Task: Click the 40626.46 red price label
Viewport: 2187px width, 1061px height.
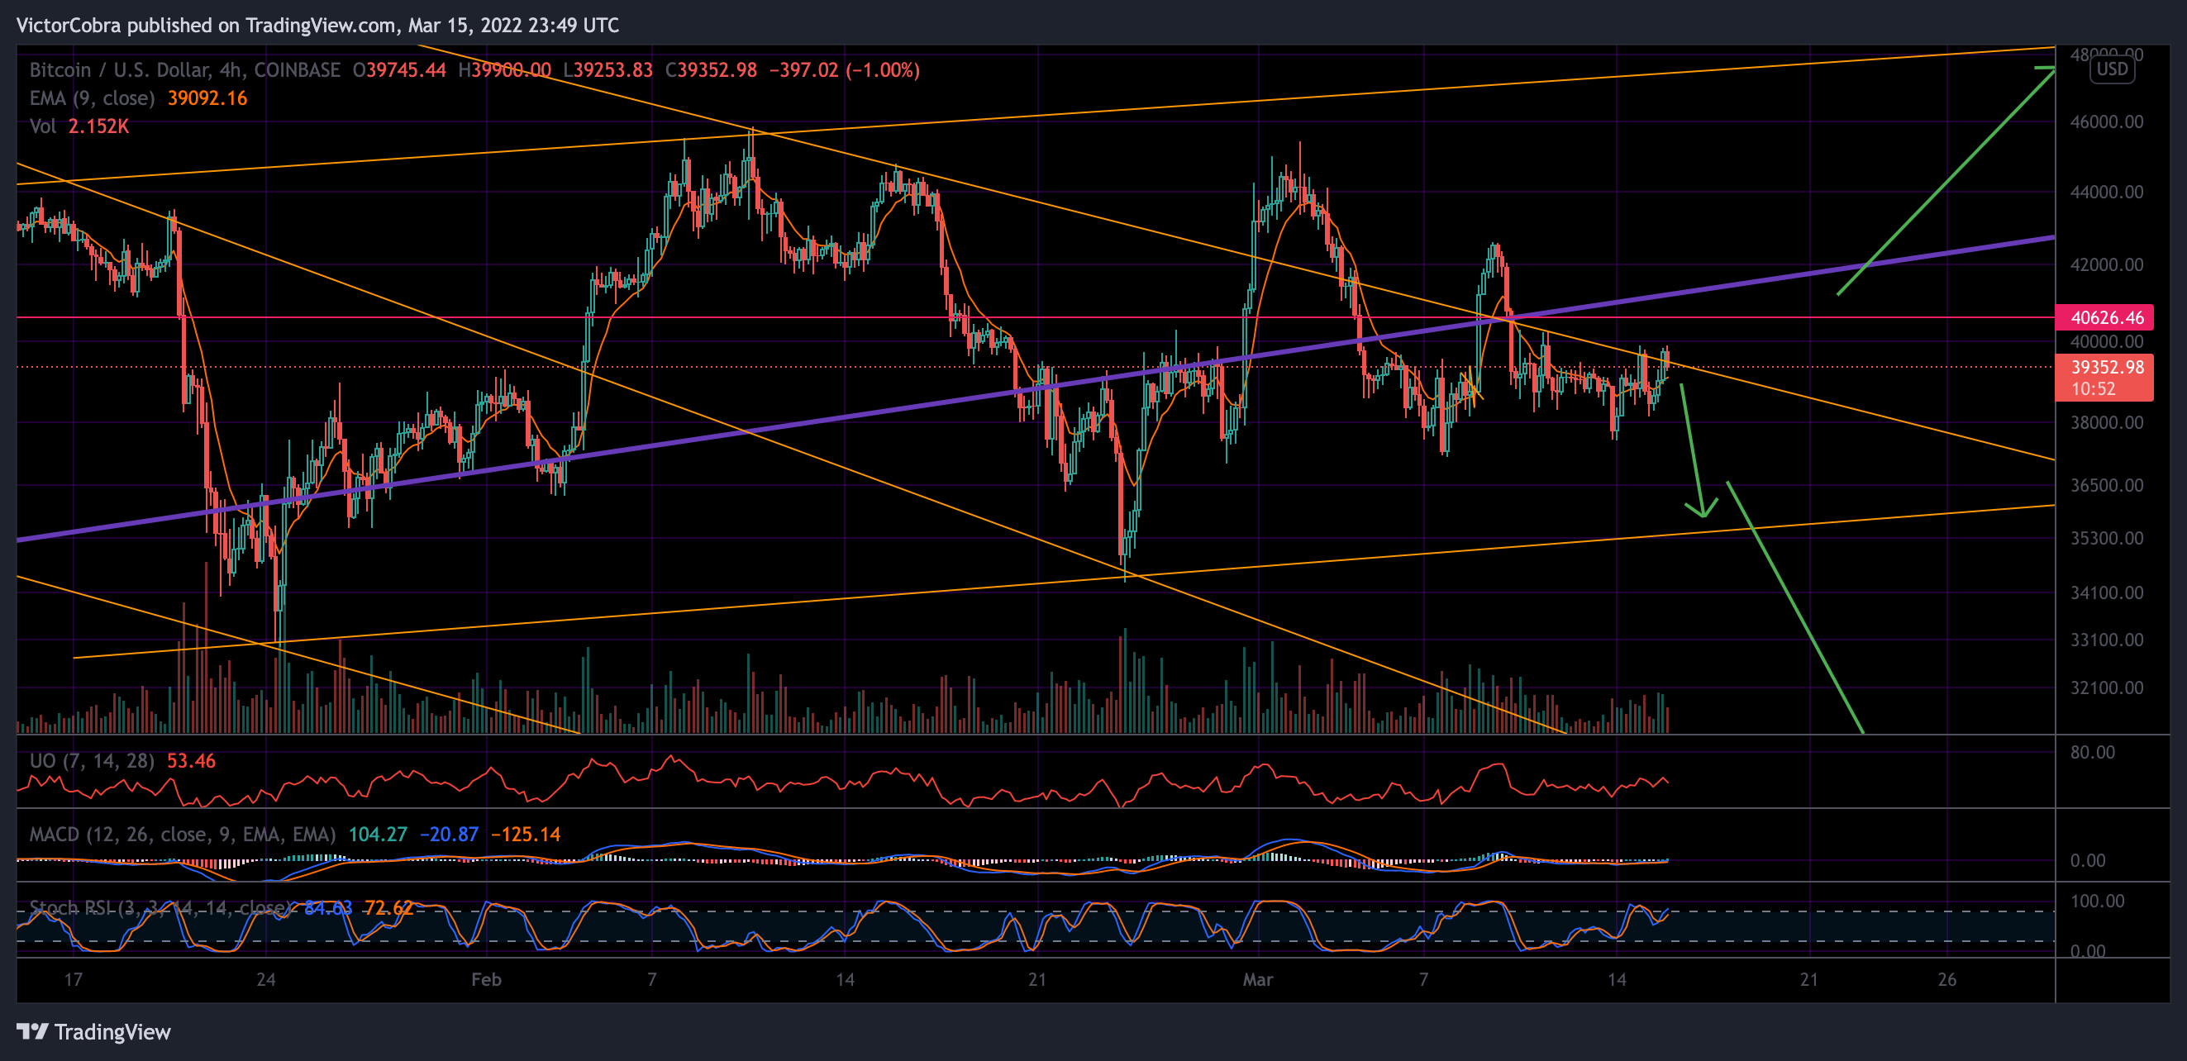Action: tap(2104, 317)
